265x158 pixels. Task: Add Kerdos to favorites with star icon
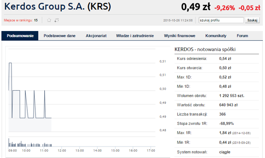pyautogui.click(x=49, y=20)
